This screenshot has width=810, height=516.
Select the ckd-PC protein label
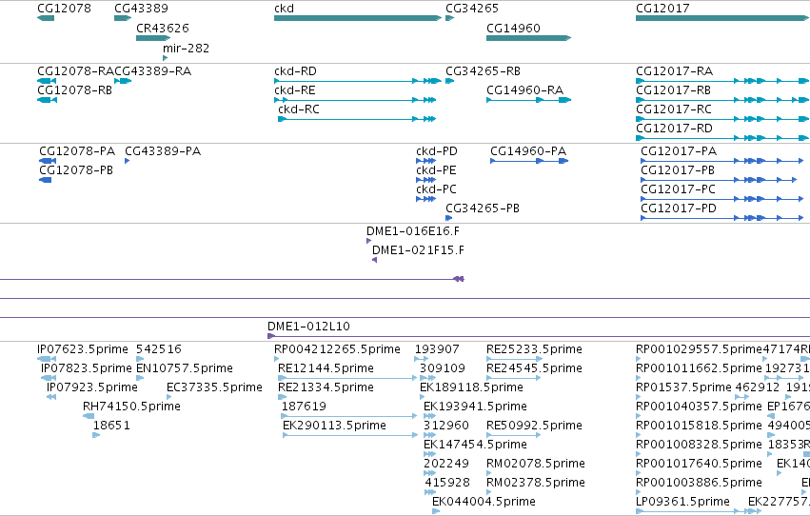pos(436,189)
